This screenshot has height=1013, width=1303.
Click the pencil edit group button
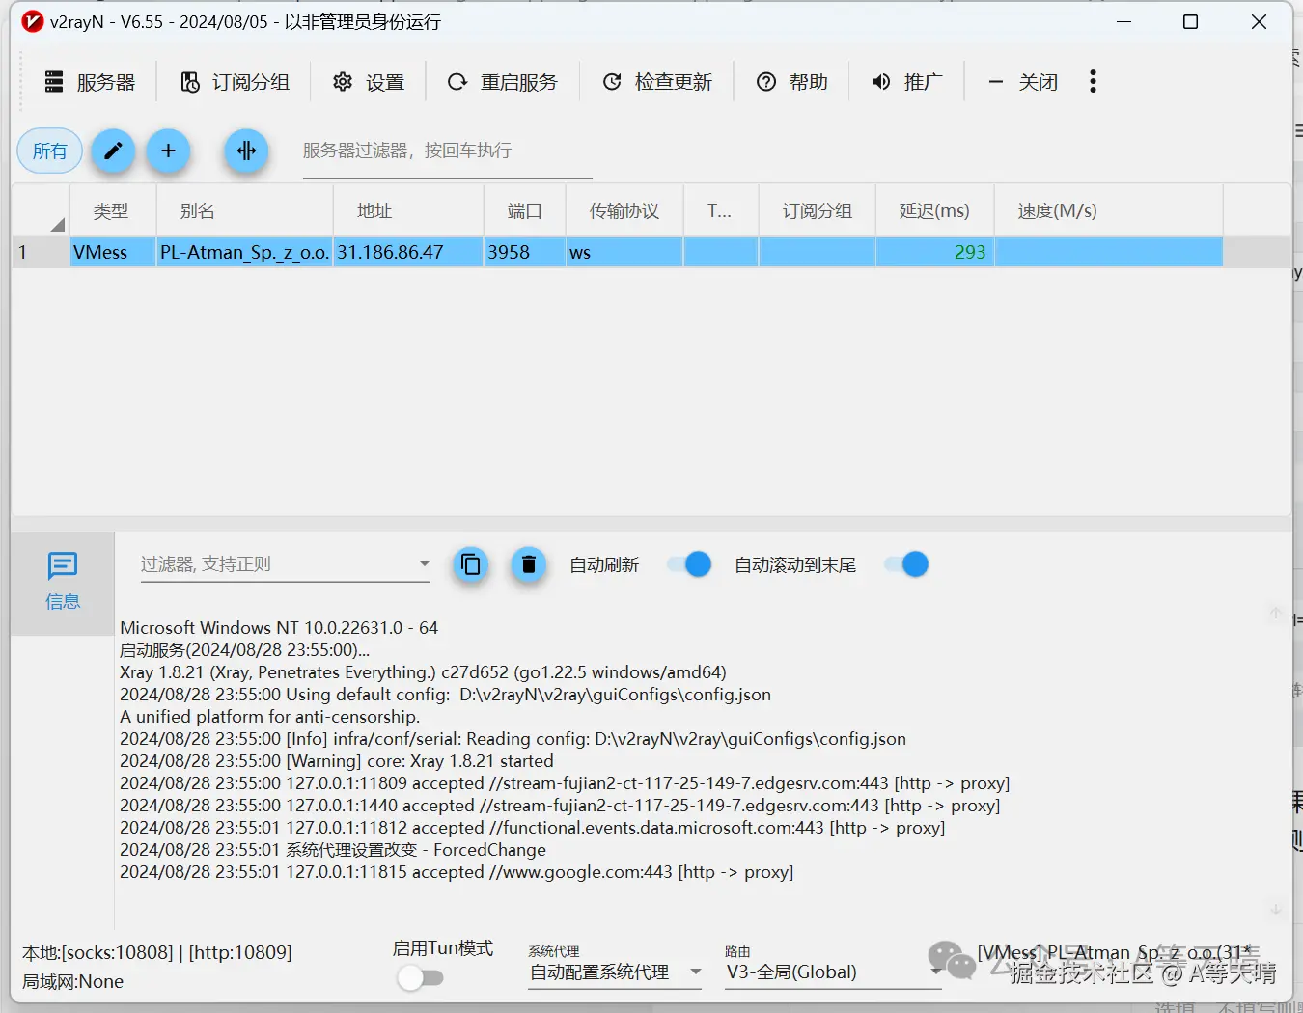click(x=113, y=151)
